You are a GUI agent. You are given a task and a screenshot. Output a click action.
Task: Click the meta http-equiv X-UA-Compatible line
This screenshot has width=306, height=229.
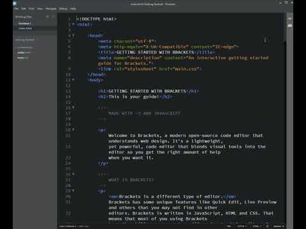click(x=168, y=46)
